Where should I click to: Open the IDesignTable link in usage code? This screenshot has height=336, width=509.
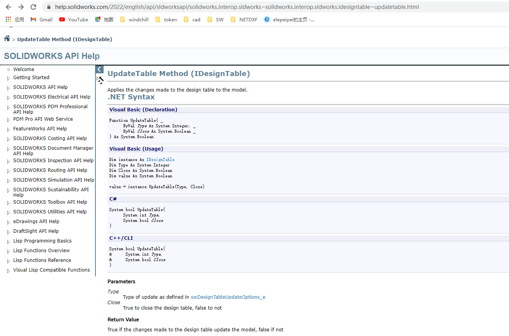coord(160,159)
